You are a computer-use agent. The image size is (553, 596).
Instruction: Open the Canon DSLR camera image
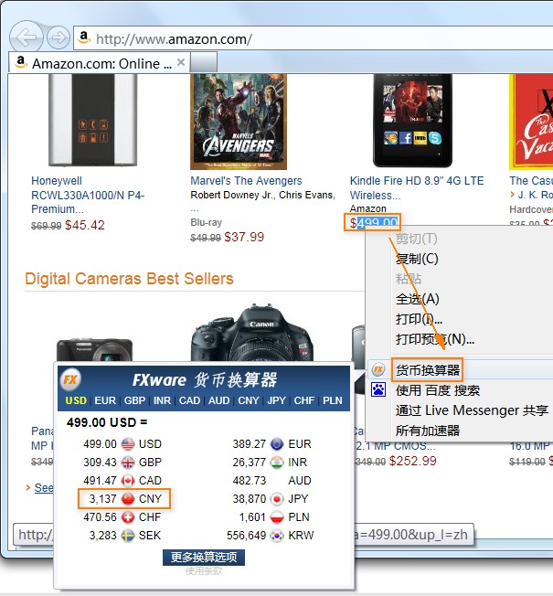(252, 333)
